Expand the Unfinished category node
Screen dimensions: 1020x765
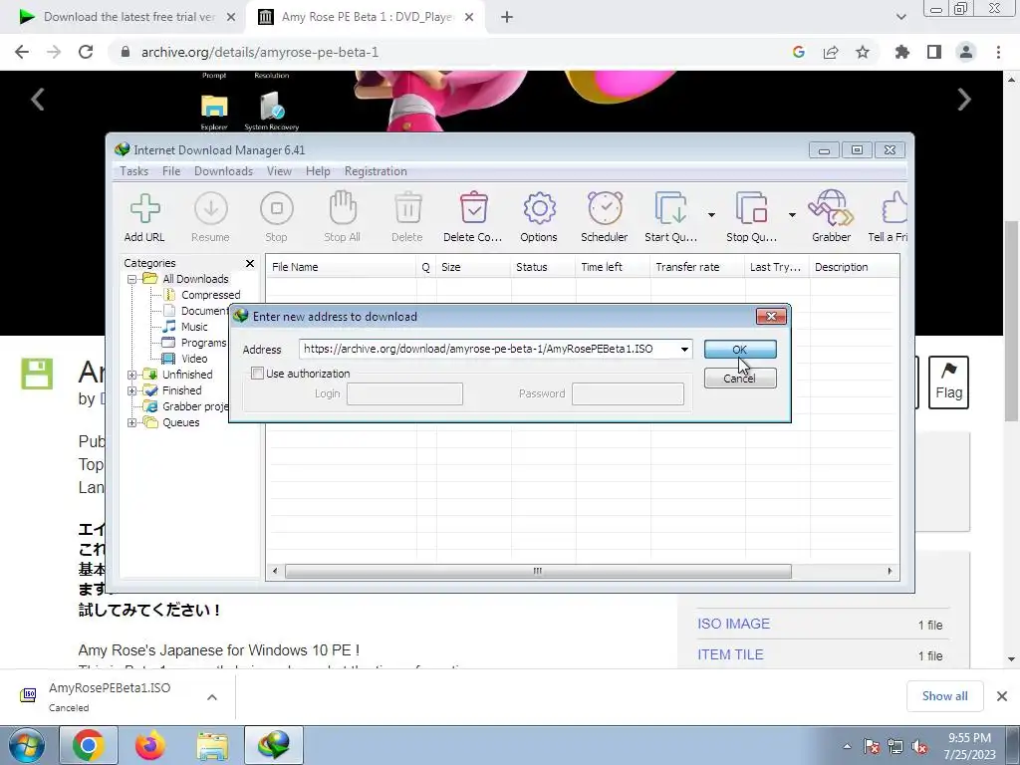[x=132, y=375]
